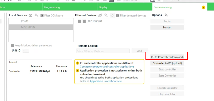
Task: Select the 192.168.3.84 Ethernet device
Action: [95, 21]
